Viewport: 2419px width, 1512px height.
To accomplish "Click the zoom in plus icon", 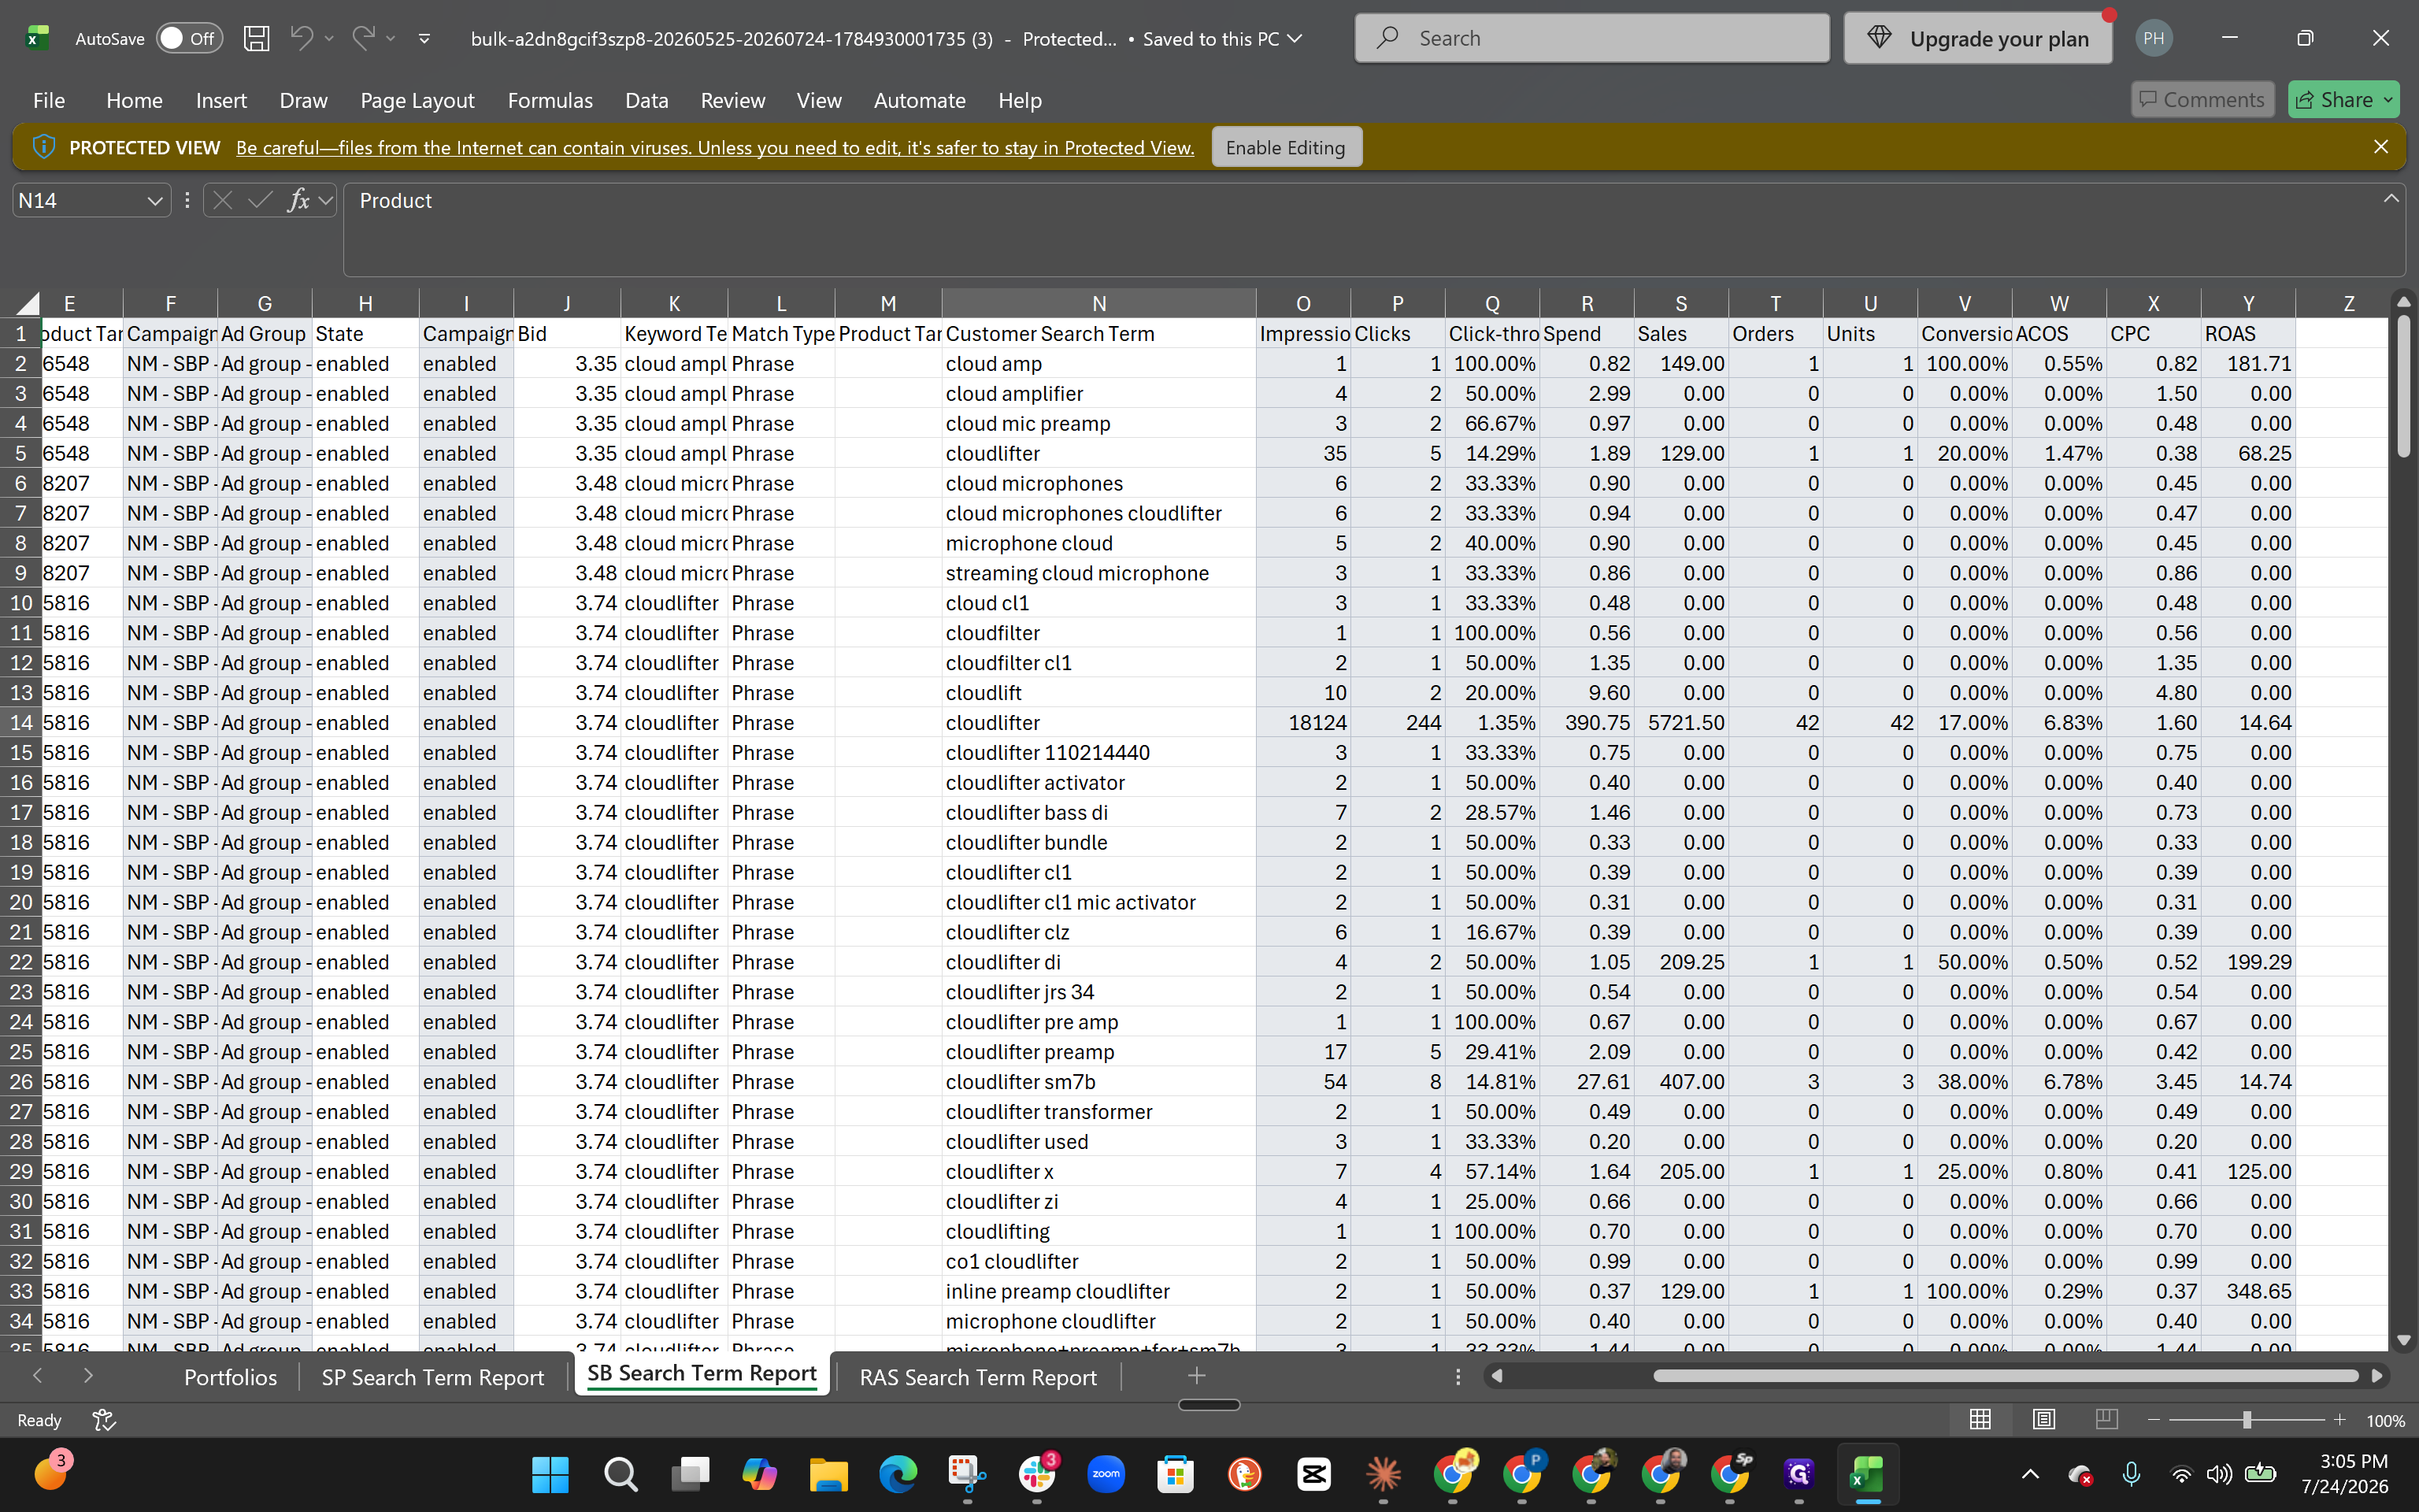I will pyautogui.click(x=2339, y=1420).
